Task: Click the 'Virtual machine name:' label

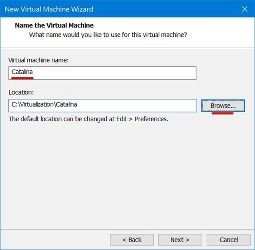Action: pos(39,60)
